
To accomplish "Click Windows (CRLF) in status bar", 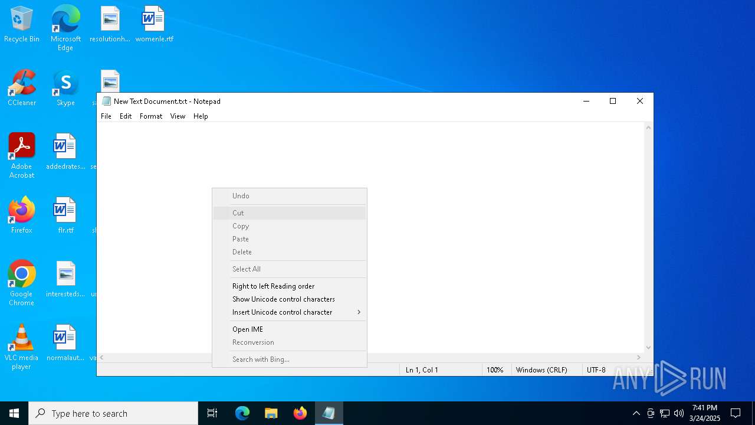I will (x=541, y=370).
